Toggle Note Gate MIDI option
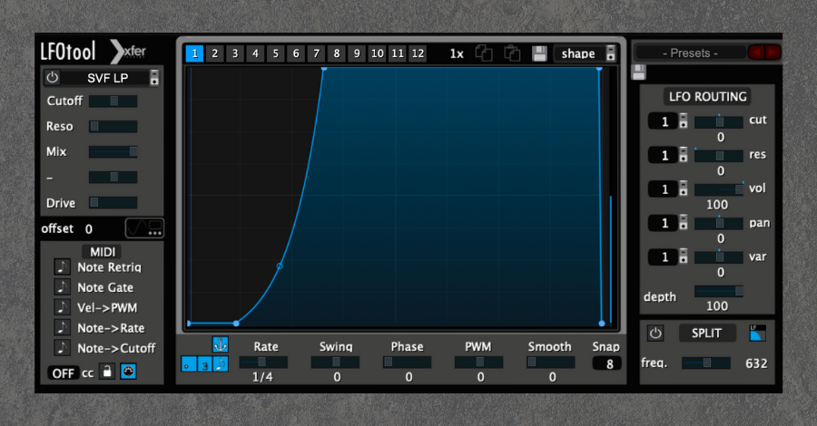817x426 pixels. point(62,287)
